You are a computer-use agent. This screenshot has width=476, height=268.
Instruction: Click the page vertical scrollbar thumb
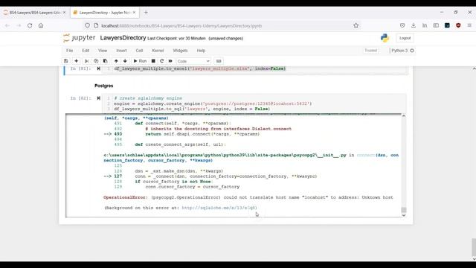pos(474,247)
